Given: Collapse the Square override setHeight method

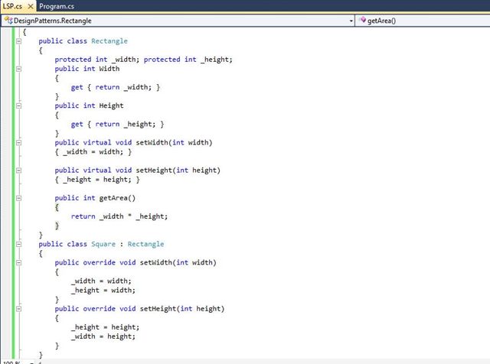Looking at the screenshot, I should tap(18, 309).
